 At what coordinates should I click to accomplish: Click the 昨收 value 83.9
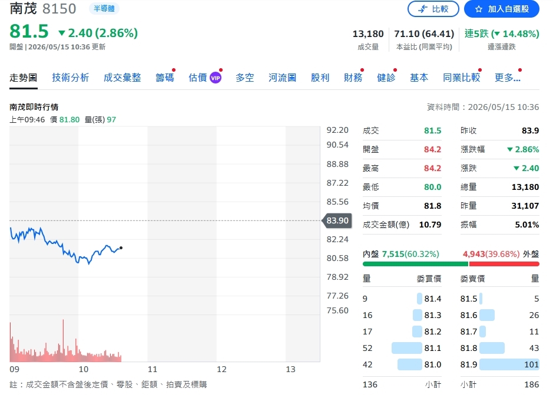pos(530,130)
